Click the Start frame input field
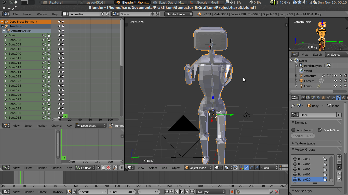 pos(93,192)
